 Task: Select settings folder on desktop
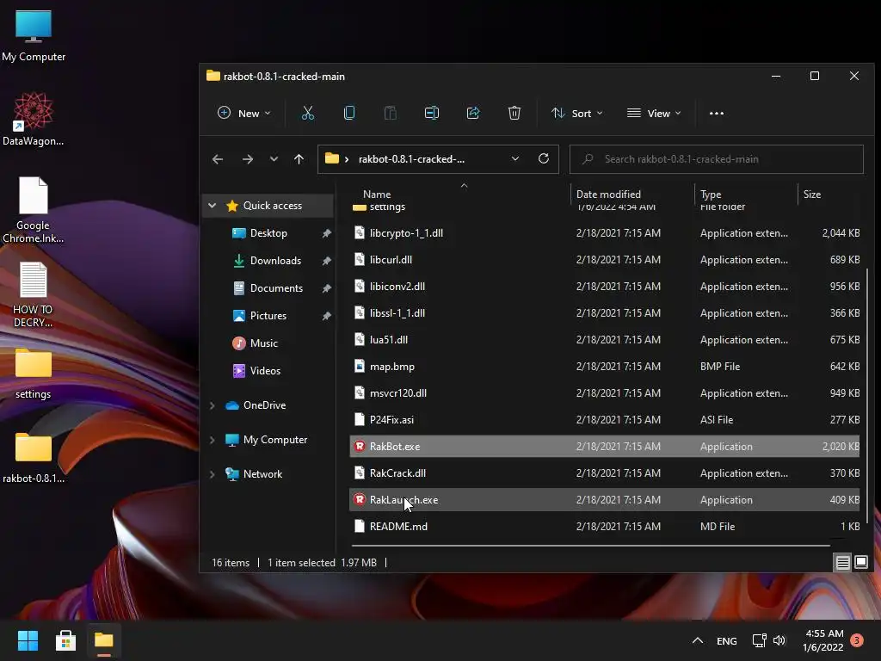34,374
